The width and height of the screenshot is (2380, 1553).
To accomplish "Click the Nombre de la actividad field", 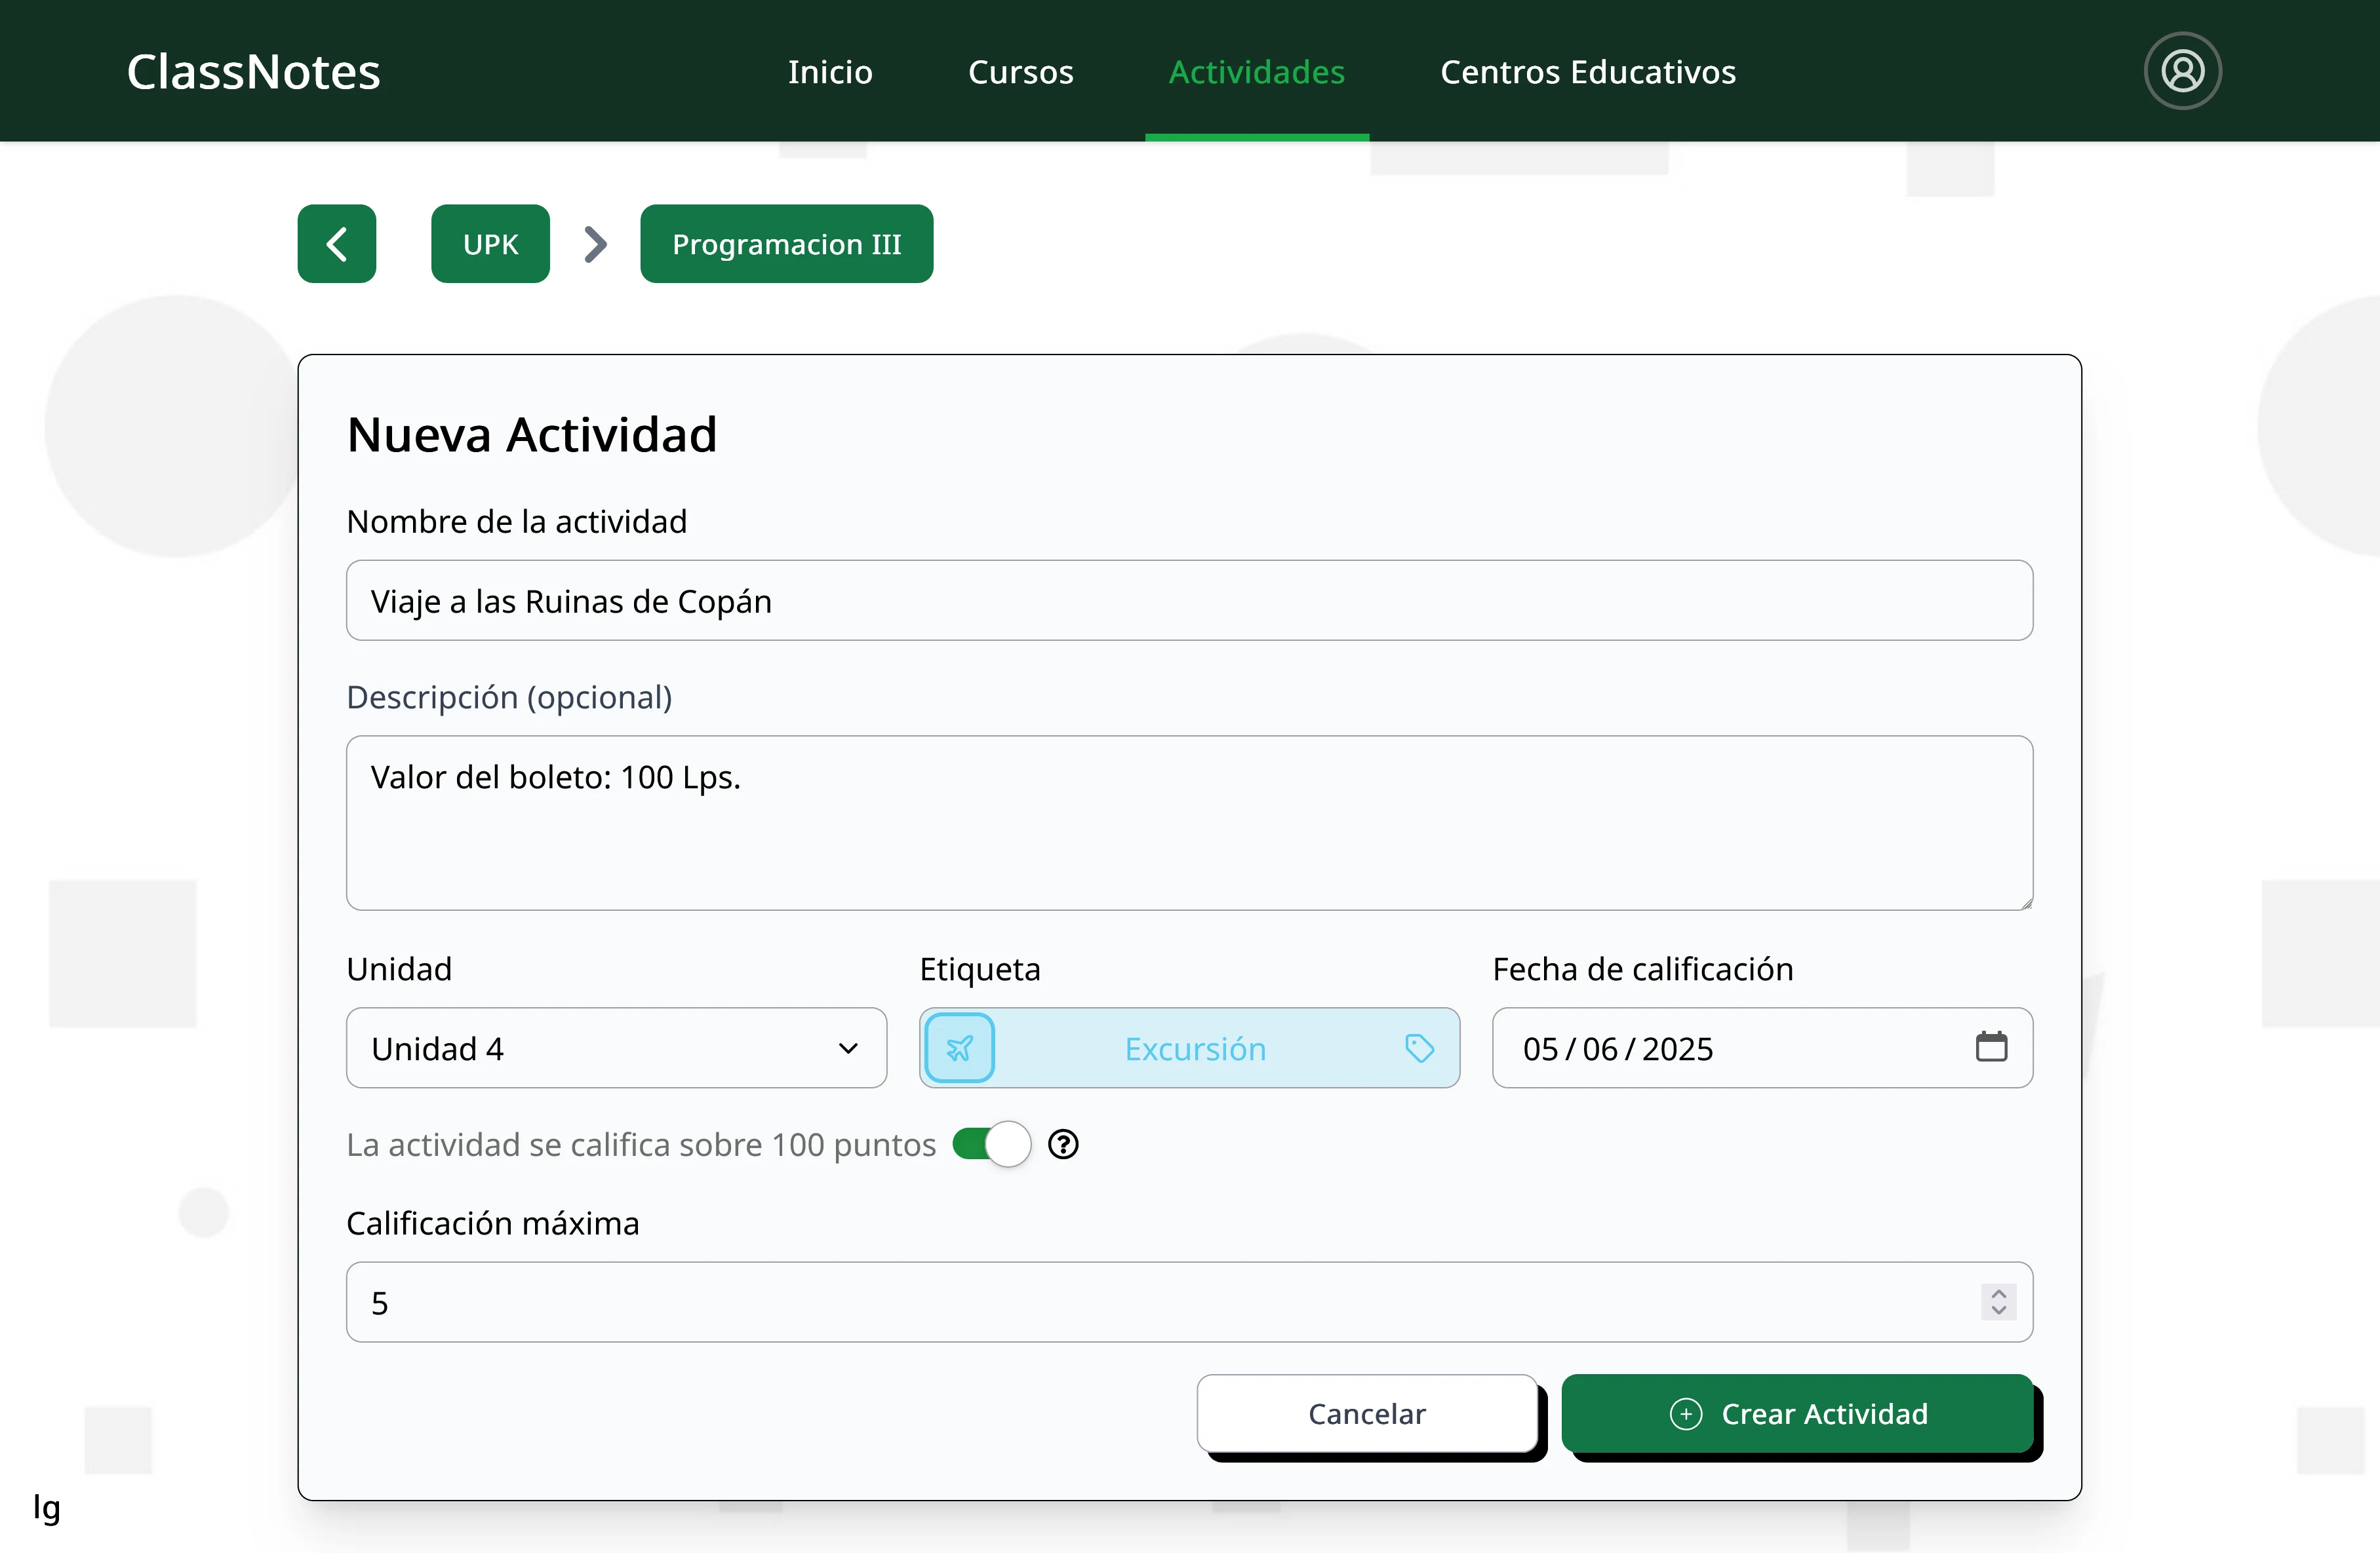I will pos(1188,601).
